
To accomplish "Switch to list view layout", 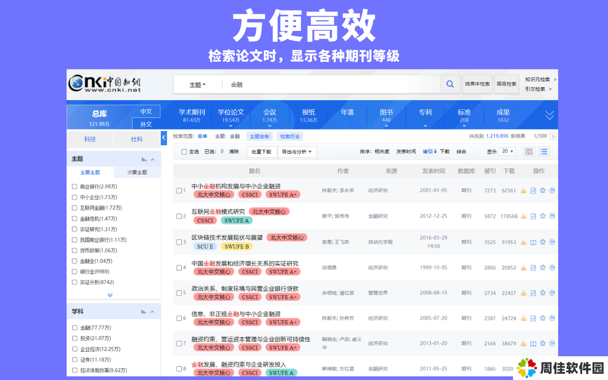I will tap(543, 152).
